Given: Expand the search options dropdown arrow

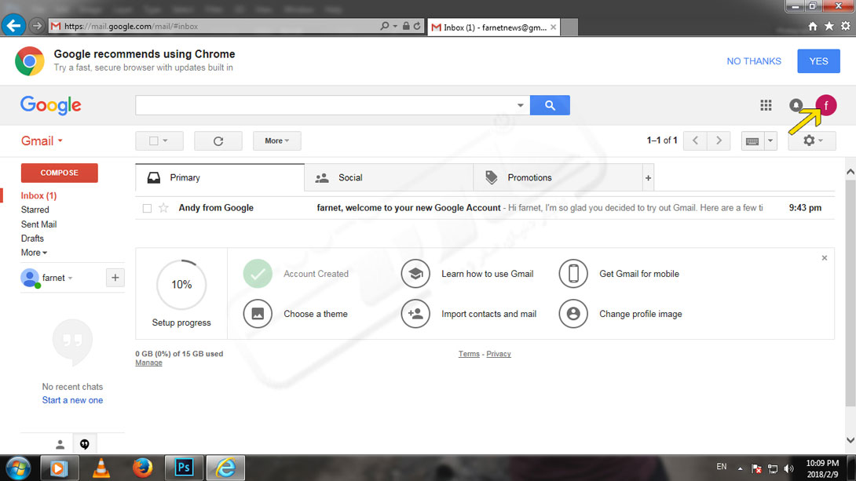Looking at the screenshot, I should pyautogui.click(x=520, y=105).
